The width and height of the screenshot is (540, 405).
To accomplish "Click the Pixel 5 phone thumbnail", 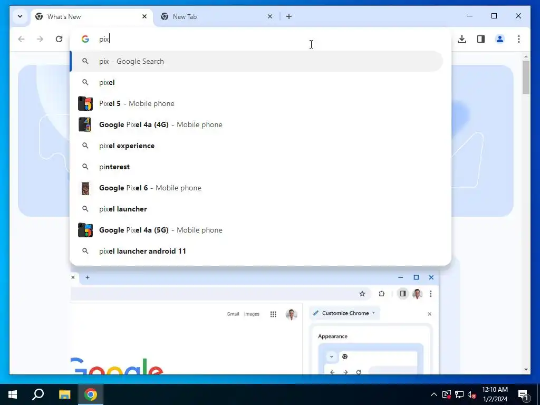I will point(85,103).
